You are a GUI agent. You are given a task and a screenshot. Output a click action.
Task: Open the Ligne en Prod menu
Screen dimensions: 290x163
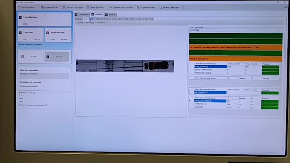coord(49,7)
